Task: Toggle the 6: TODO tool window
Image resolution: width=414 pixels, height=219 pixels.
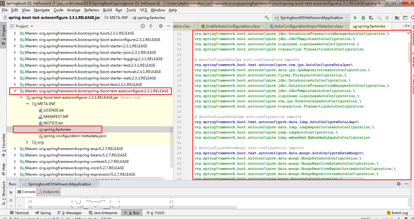Action: (155, 213)
